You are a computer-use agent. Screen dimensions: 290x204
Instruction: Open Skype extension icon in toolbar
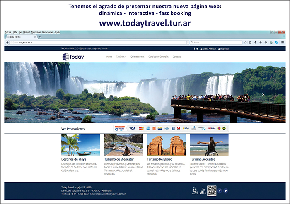276,43
